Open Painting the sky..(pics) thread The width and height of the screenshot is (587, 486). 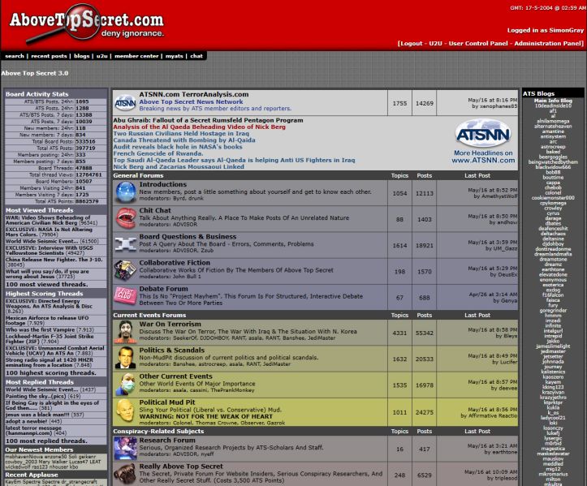(x=37, y=396)
